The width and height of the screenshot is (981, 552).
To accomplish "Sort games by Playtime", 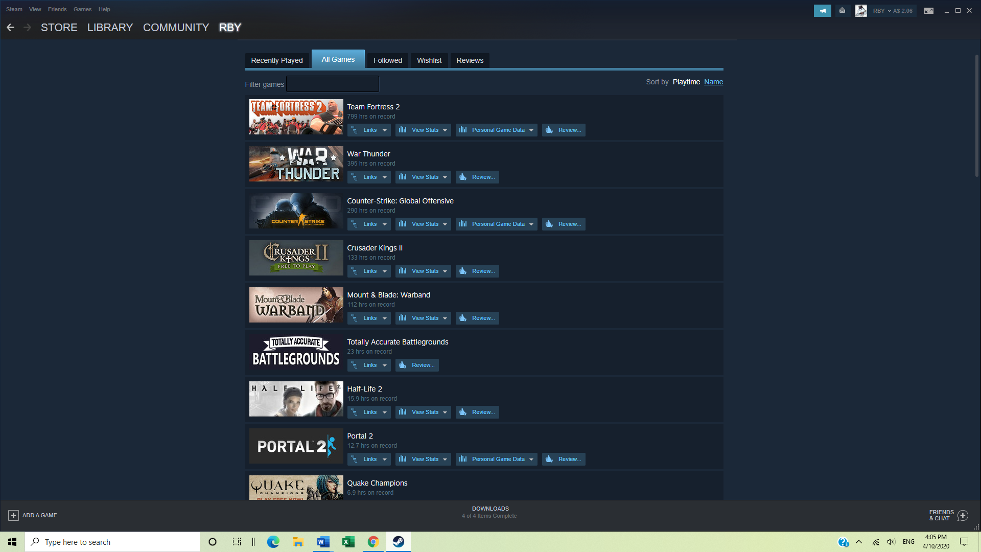I will 686,82.
